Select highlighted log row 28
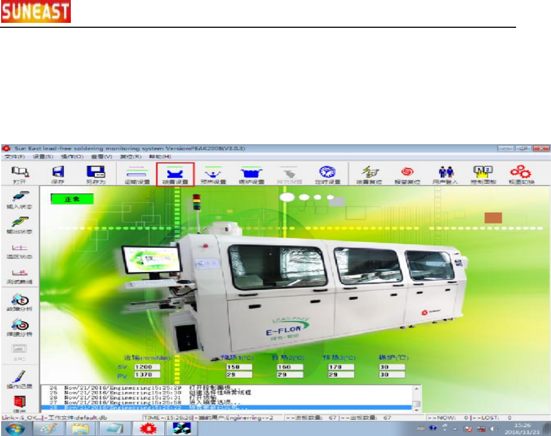This screenshot has height=436, width=551. coord(227,408)
